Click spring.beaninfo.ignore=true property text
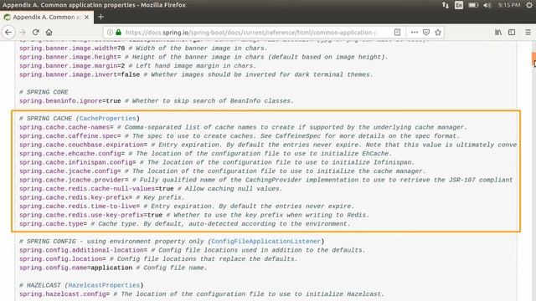536x301 pixels. [x=70, y=101]
